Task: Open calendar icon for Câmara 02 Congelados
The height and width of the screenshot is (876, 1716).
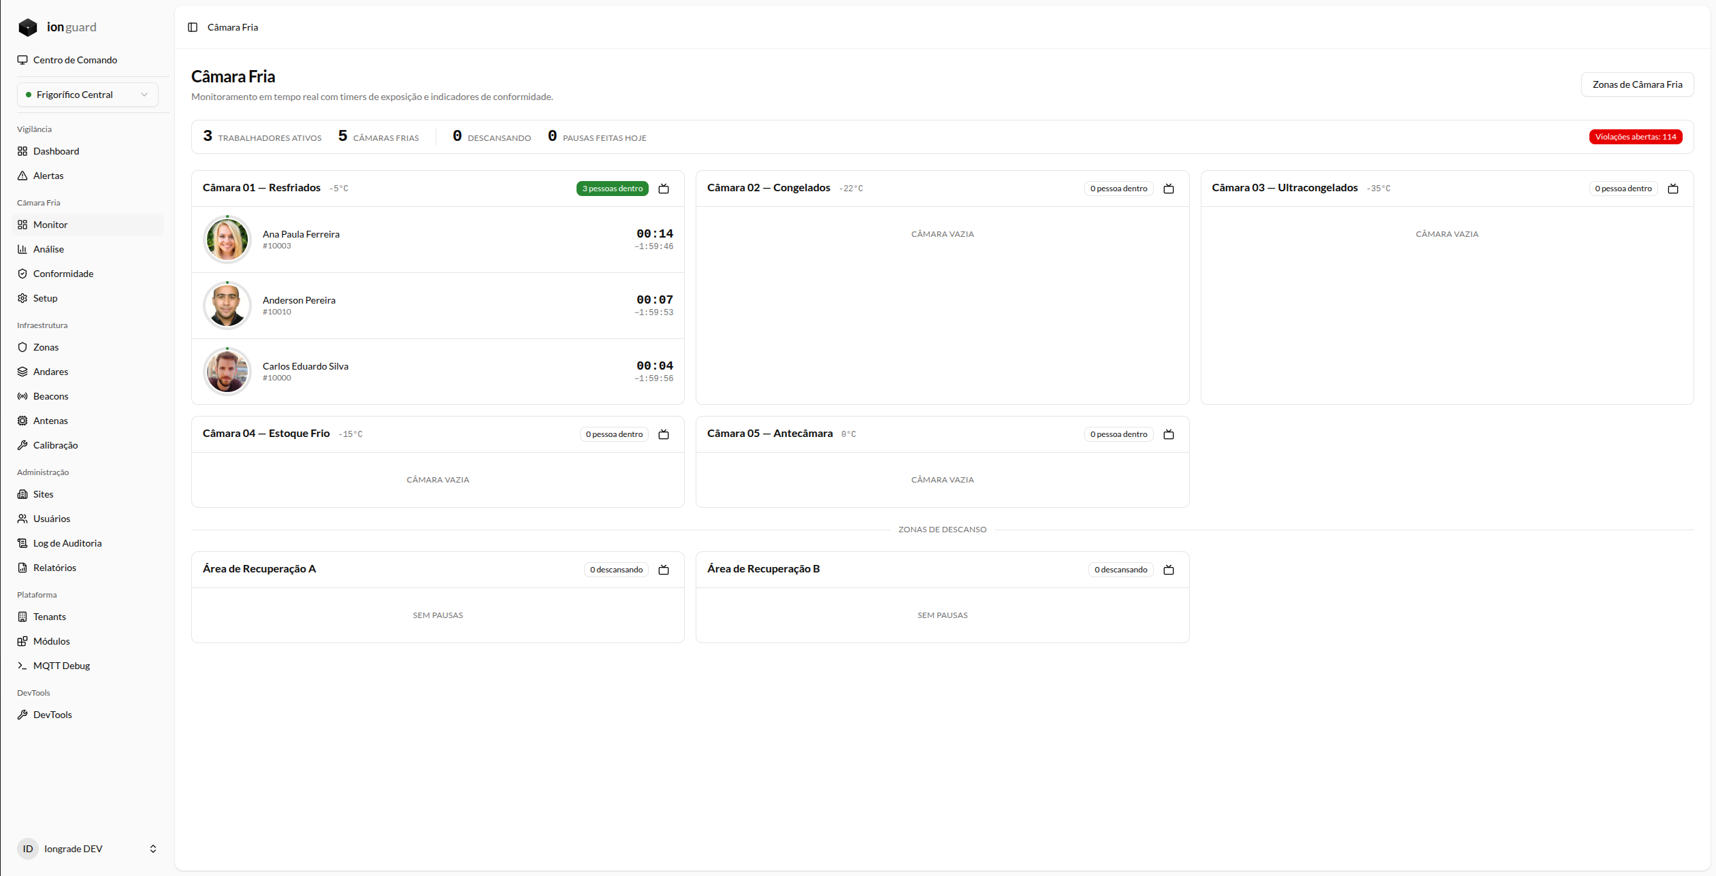Action: coord(1169,189)
